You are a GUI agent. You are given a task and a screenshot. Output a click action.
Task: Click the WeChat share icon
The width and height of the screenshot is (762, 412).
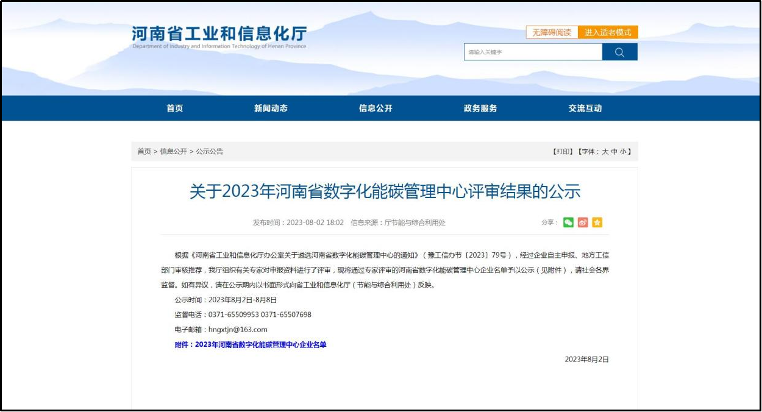pyautogui.click(x=568, y=222)
